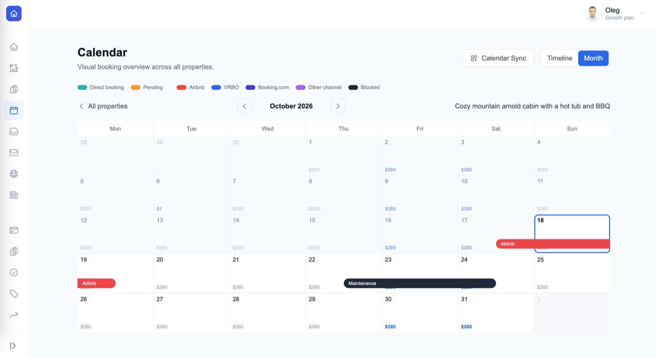656x358 pixels.
Task: Open the trending-up arrow icon in sidebar
Action: (14, 315)
